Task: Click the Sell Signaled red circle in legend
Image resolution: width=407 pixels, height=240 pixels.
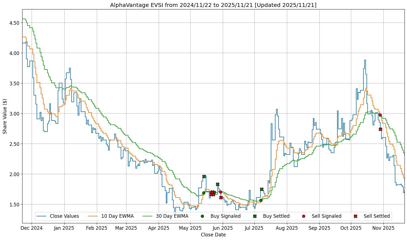Action: click(304, 216)
